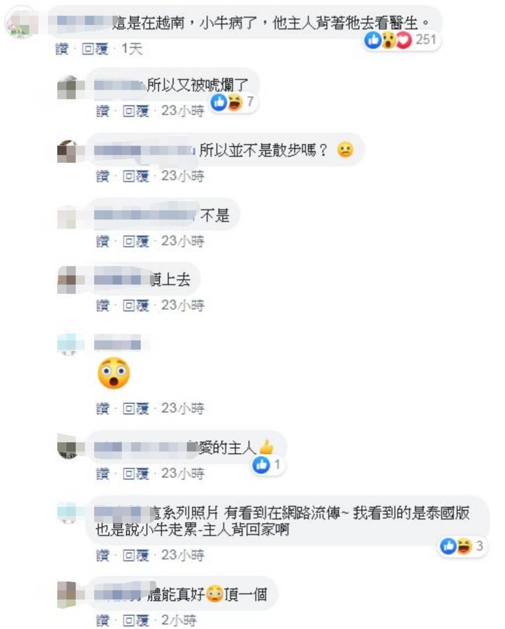
Task: Like the top comment about Vietnam calf
Action: click(62, 48)
